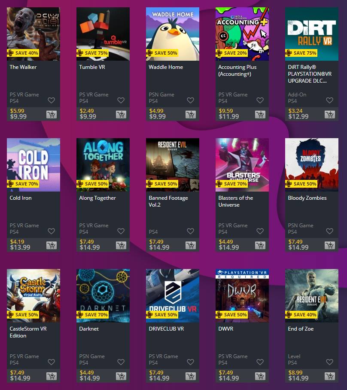The width and height of the screenshot is (347, 390).
Task: Add Darknet to cart
Action: coord(121,376)
